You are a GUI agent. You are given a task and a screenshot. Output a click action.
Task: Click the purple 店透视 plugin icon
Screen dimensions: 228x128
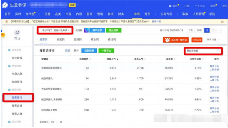point(86,30)
